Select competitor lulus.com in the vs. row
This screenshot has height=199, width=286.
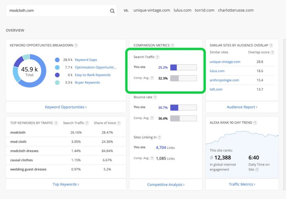pos(182,10)
